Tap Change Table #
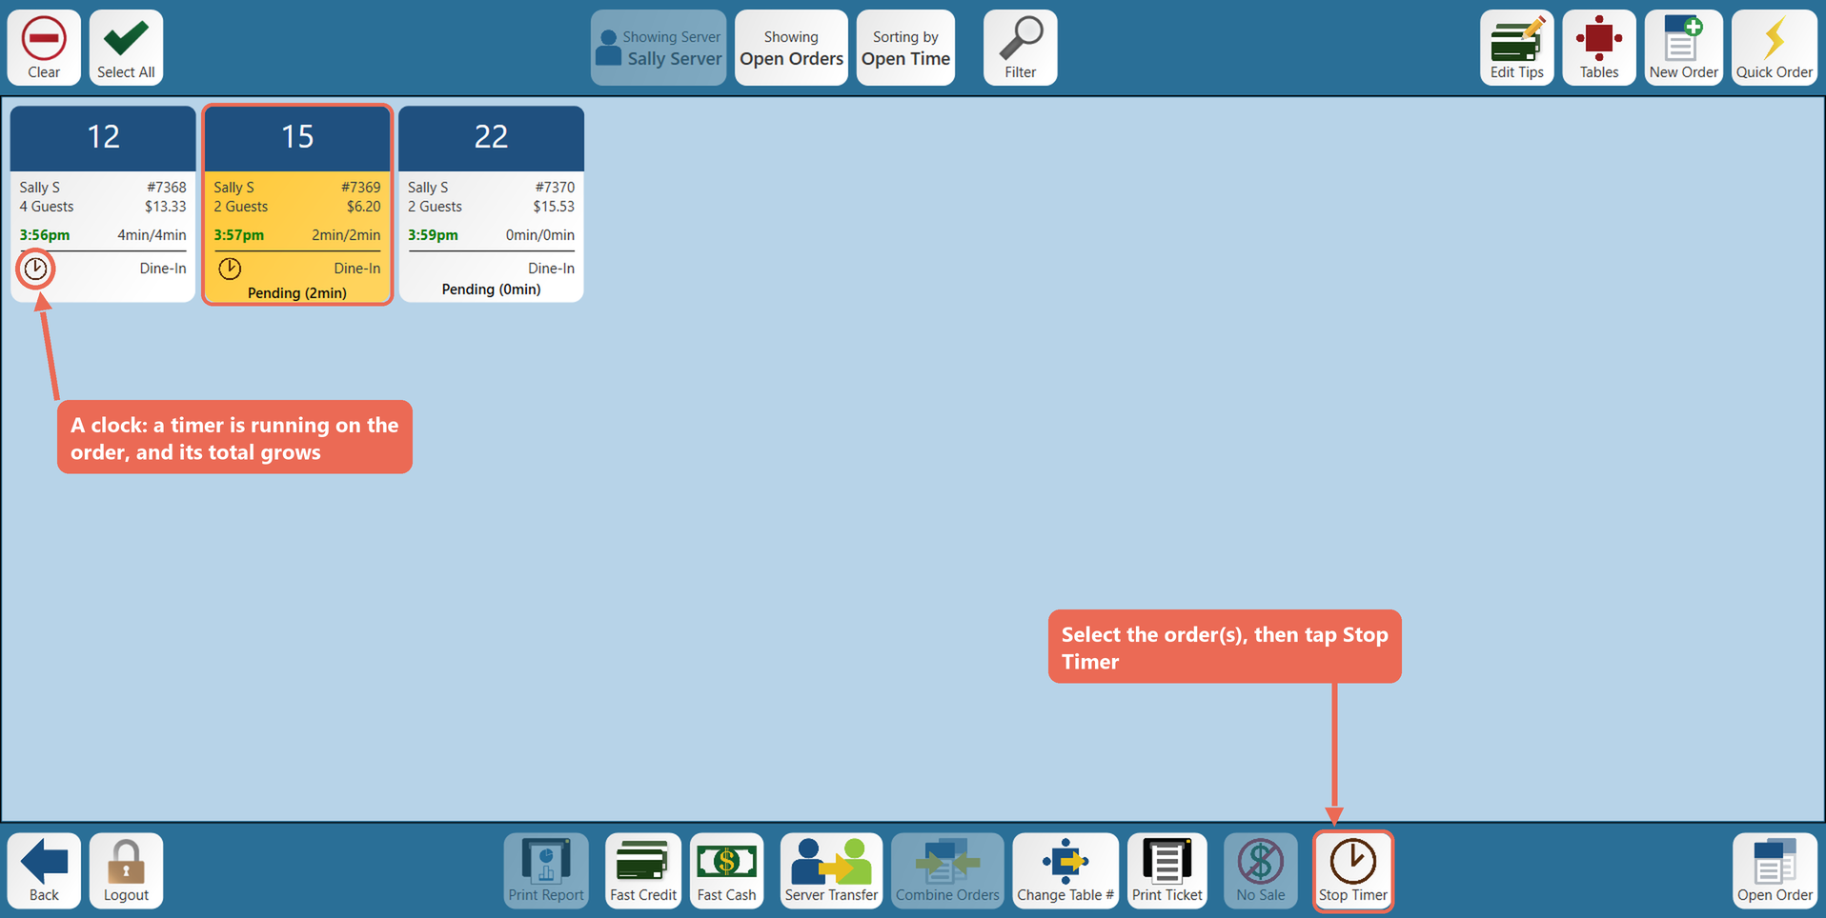This screenshot has height=918, width=1826. pos(1065,870)
